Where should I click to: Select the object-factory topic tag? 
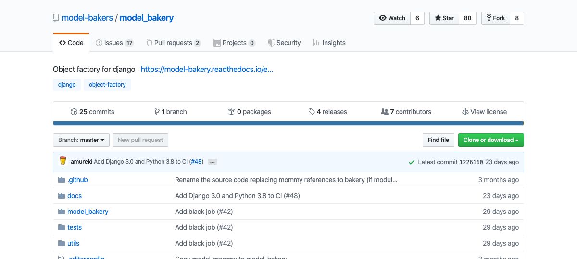[107, 85]
